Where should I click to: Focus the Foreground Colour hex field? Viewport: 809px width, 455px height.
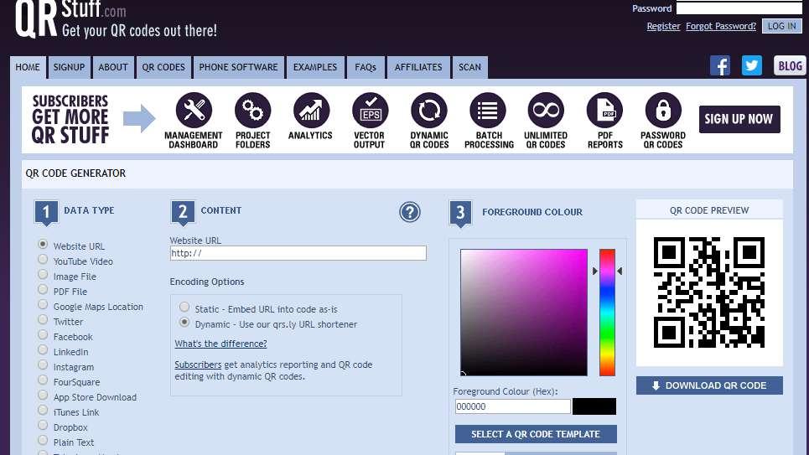click(513, 406)
